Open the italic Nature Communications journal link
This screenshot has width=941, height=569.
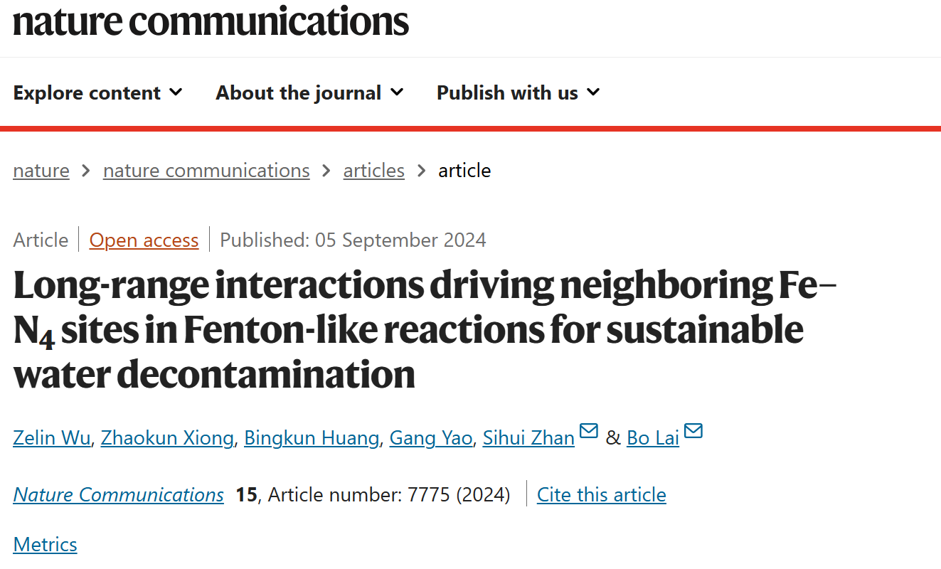[x=118, y=494]
